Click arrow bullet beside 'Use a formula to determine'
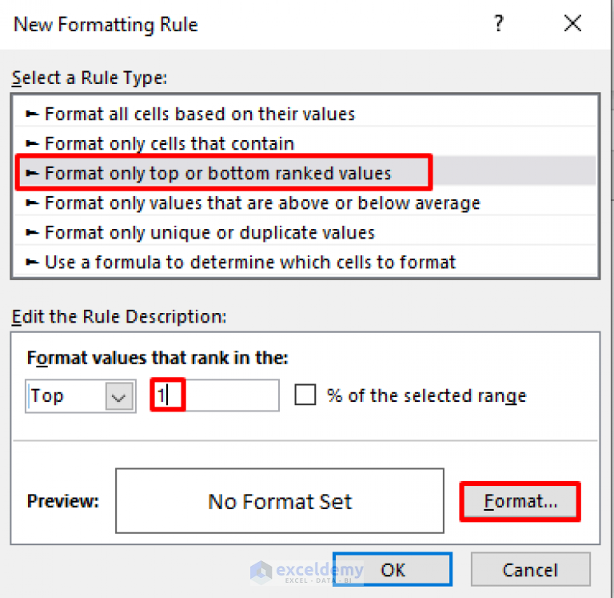The width and height of the screenshot is (614, 598). click(32, 262)
